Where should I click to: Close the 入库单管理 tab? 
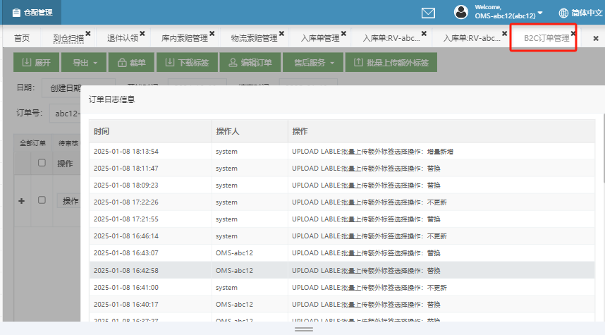pos(343,34)
